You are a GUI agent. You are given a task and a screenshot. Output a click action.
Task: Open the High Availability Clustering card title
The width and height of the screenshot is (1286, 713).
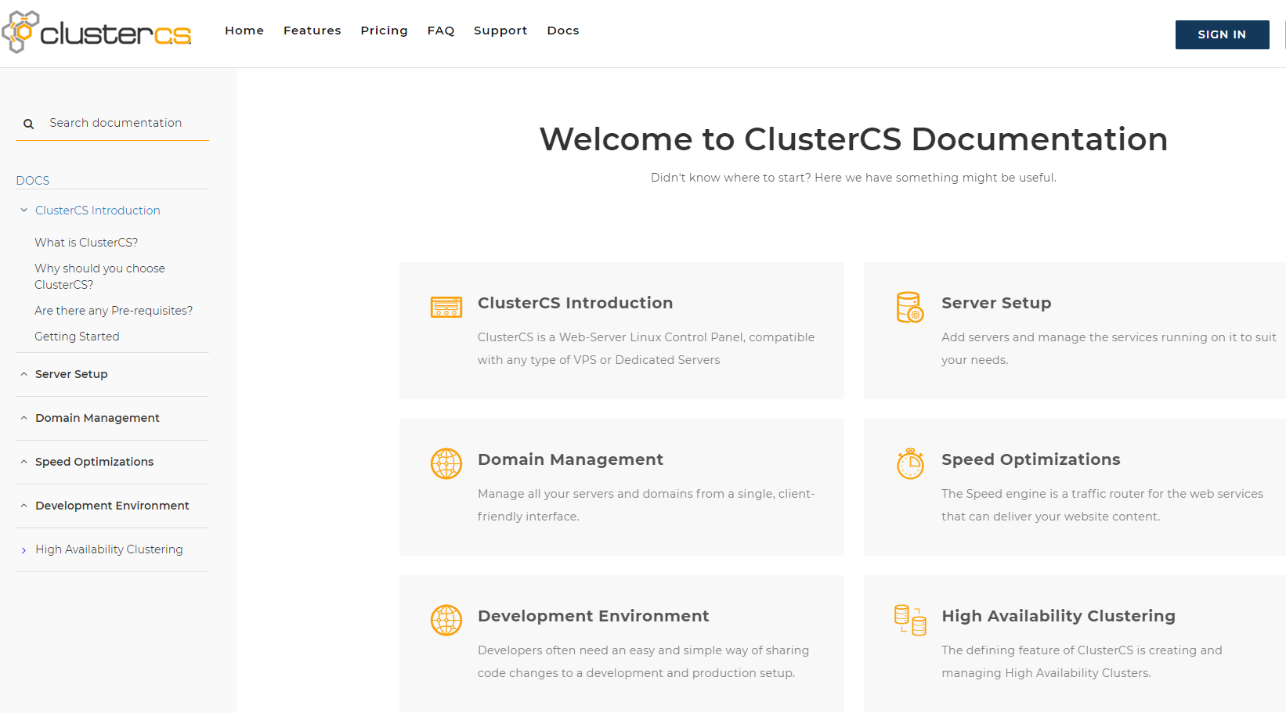(x=1058, y=616)
